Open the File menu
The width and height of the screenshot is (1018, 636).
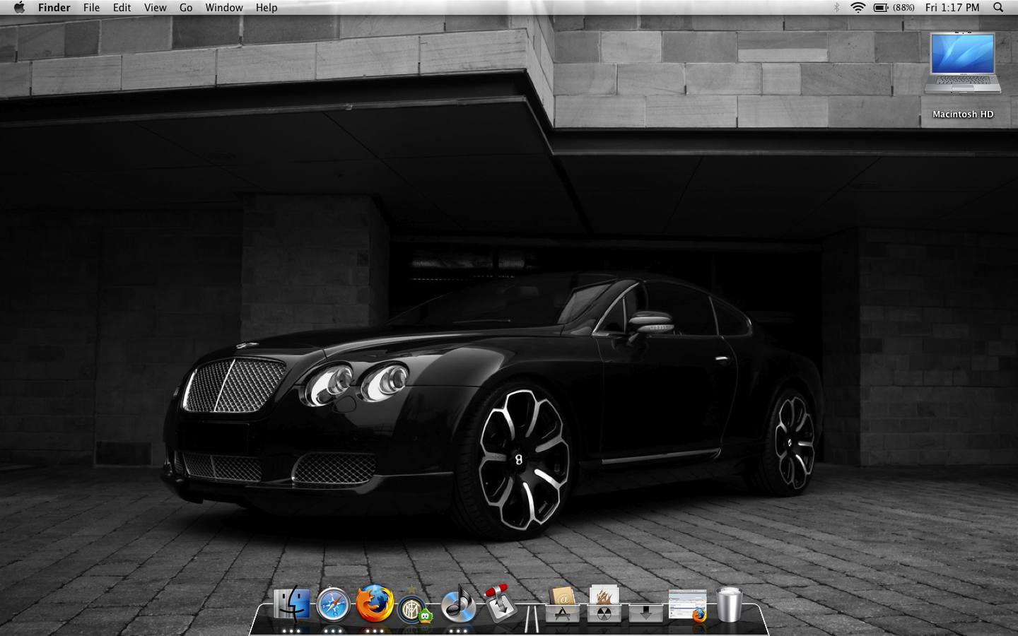91,8
